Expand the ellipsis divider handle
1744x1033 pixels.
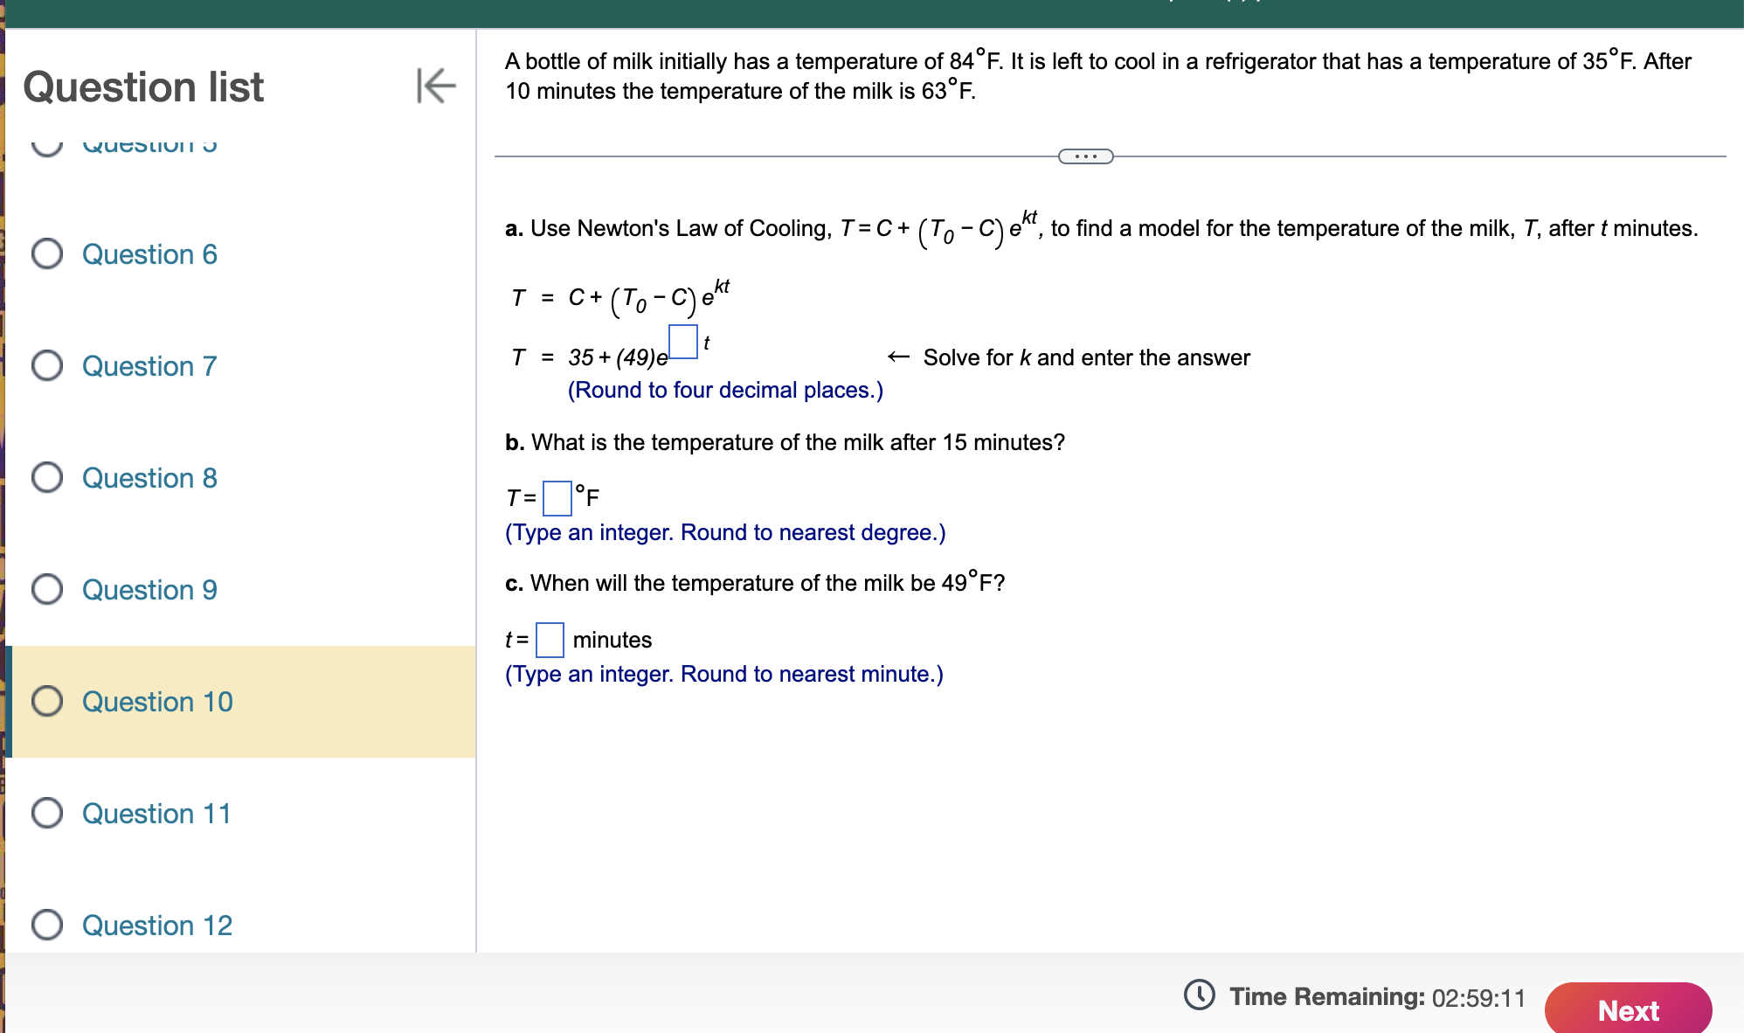(1085, 156)
